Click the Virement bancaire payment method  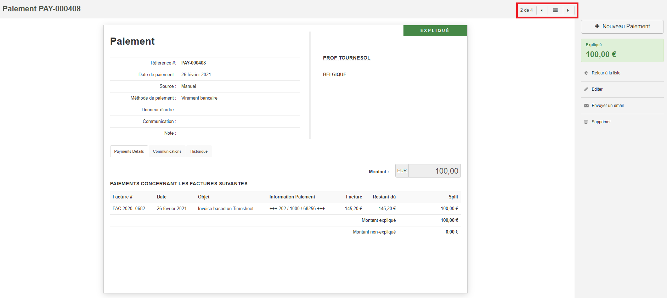199,98
